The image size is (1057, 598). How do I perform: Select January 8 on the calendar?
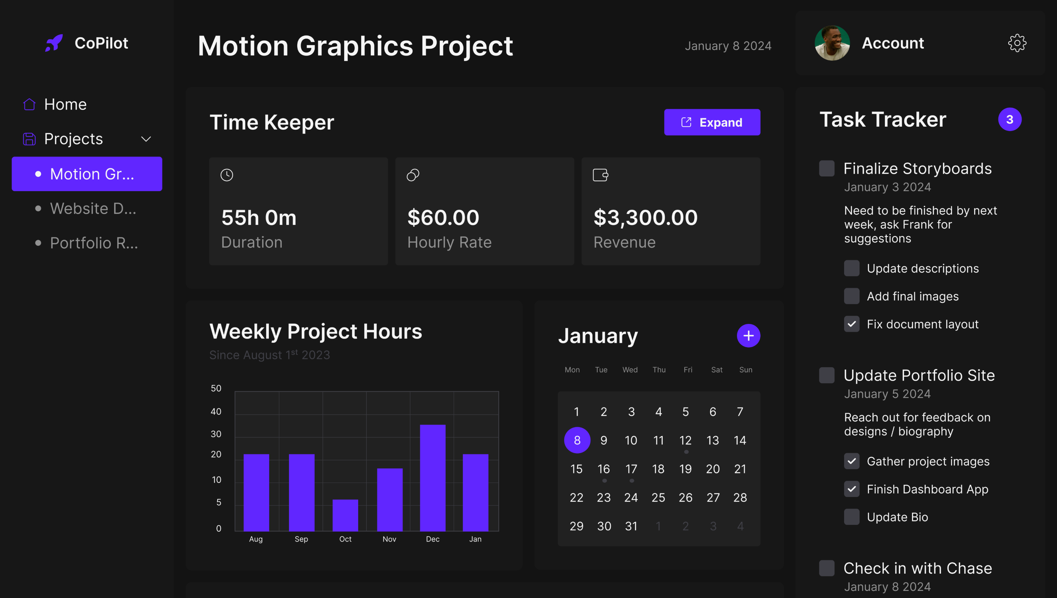pyautogui.click(x=577, y=440)
